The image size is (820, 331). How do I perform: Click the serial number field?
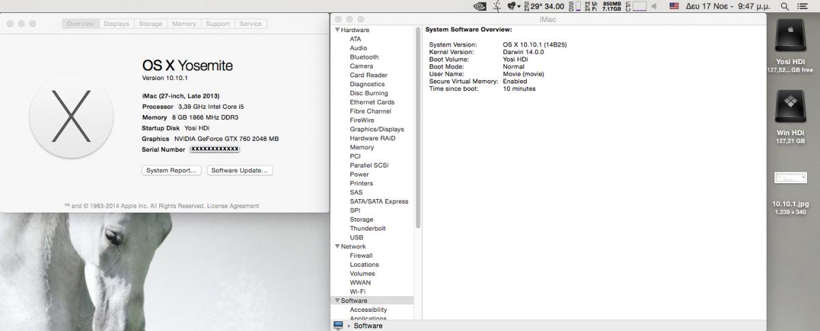[214, 148]
